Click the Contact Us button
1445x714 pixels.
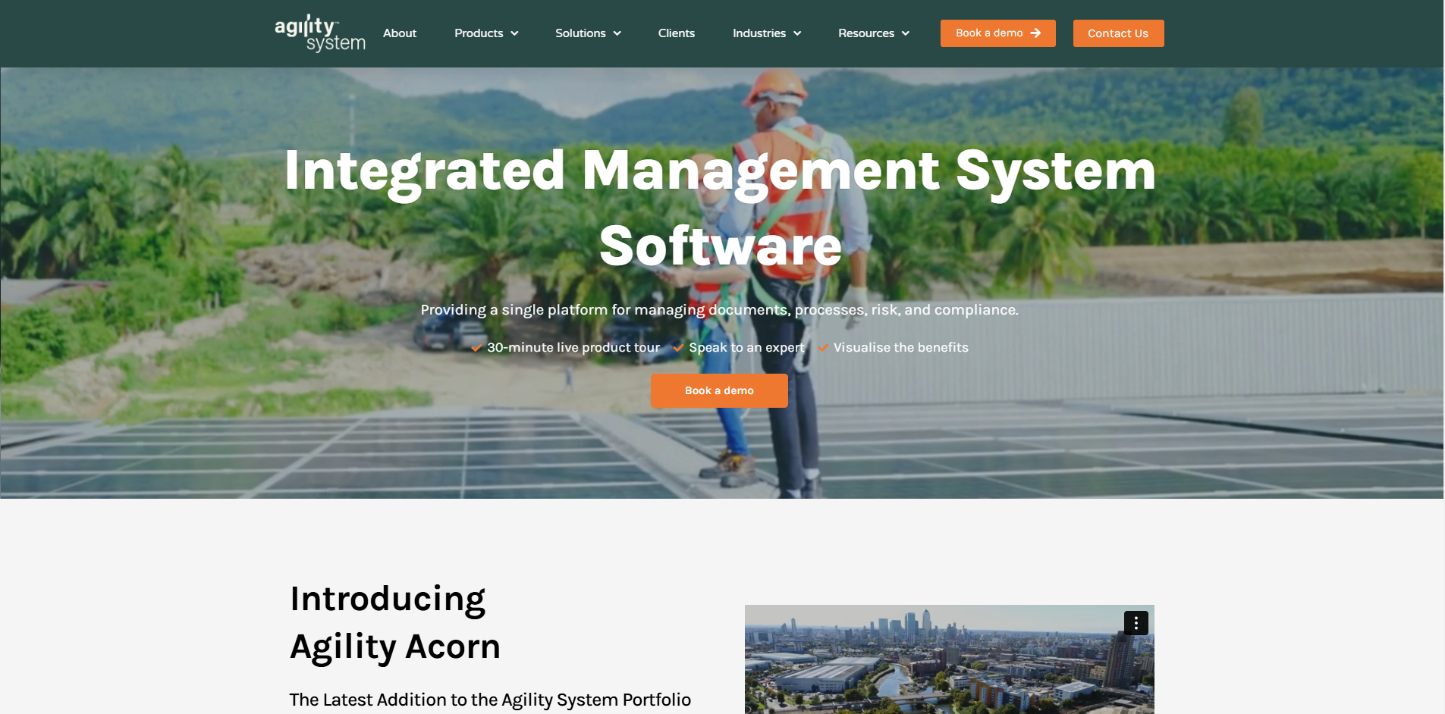point(1118,33)
